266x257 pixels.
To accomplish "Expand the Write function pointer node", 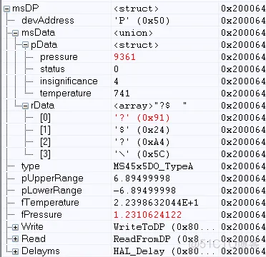I will (16, 227).
